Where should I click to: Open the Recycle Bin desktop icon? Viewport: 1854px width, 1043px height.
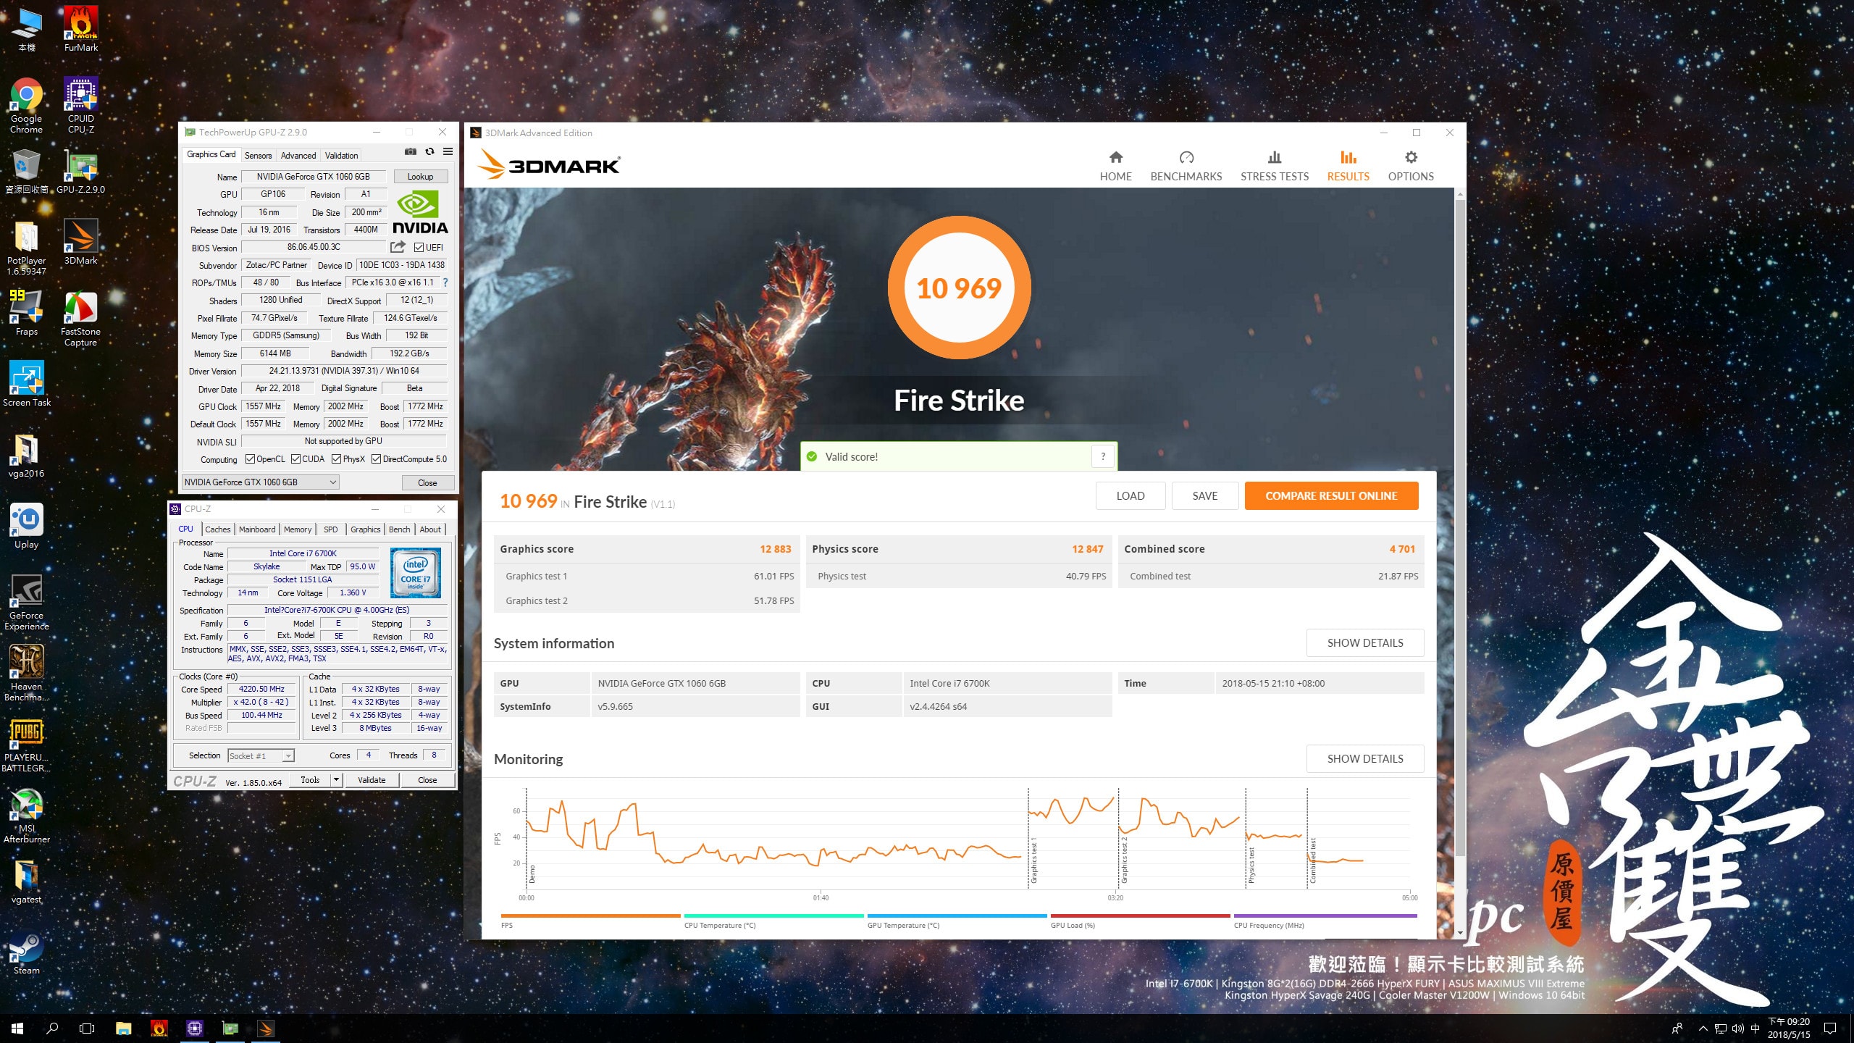tap(26, 172)
